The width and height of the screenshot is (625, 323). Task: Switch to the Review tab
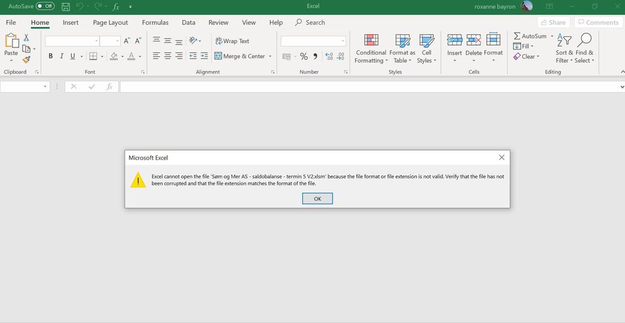[219, 23]
